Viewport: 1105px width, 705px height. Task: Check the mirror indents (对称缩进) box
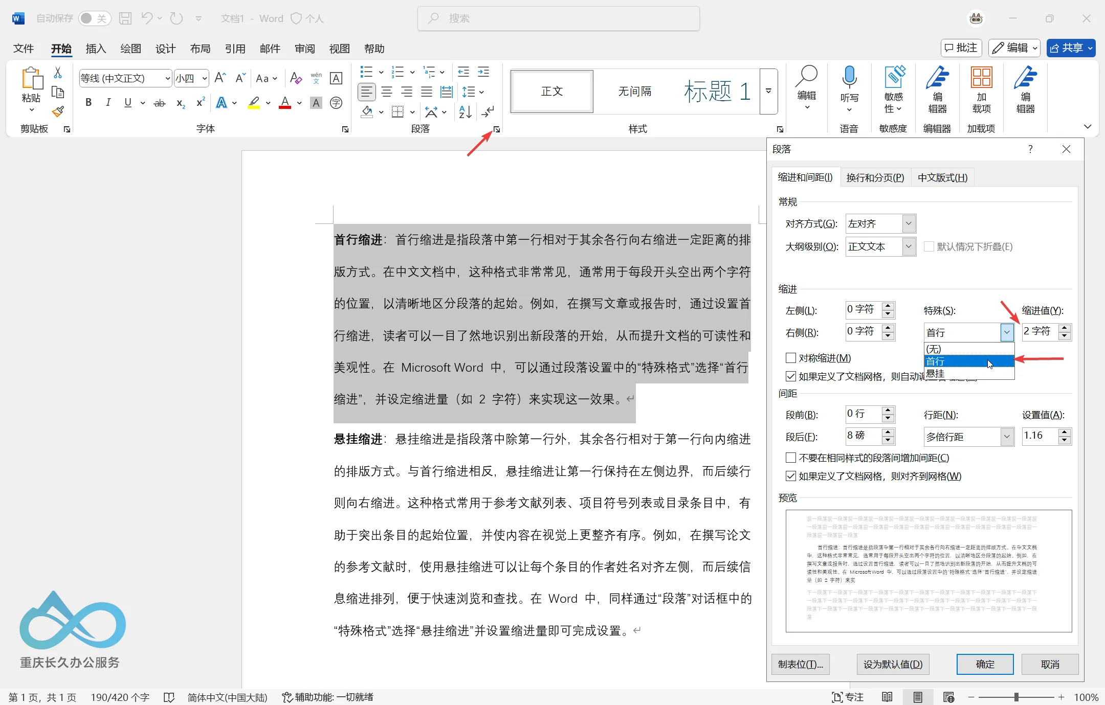click(791, 358)
